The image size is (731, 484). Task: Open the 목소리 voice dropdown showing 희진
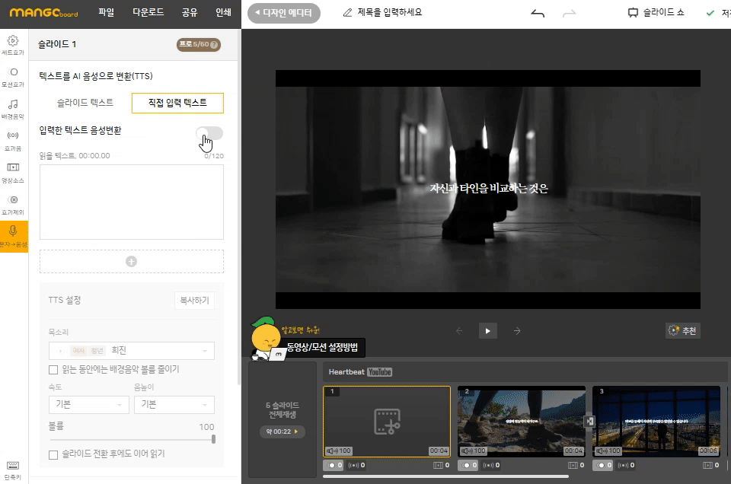[x=132, y=350]
